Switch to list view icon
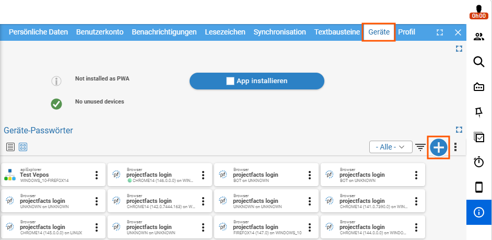Viewport: 492px width, 240px height. pyautogui.click(x=10, y=147)
